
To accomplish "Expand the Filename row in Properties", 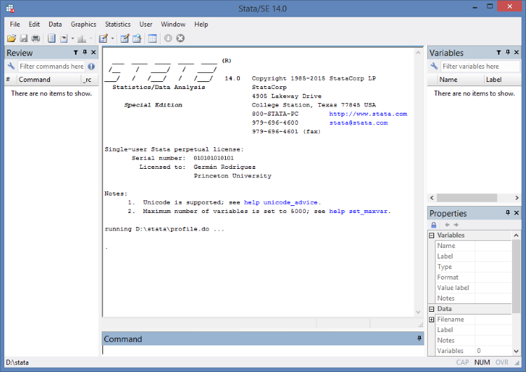I will 432,319.
